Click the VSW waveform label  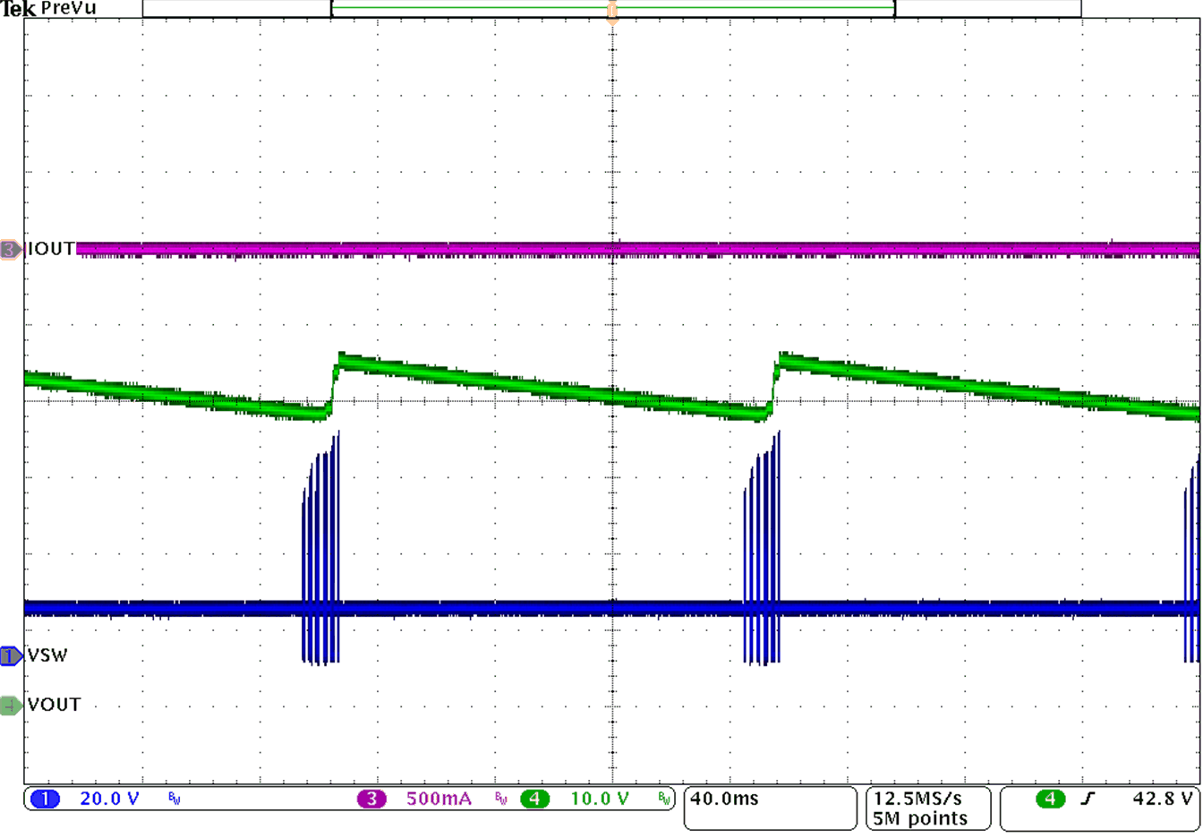tap(47, 656)
